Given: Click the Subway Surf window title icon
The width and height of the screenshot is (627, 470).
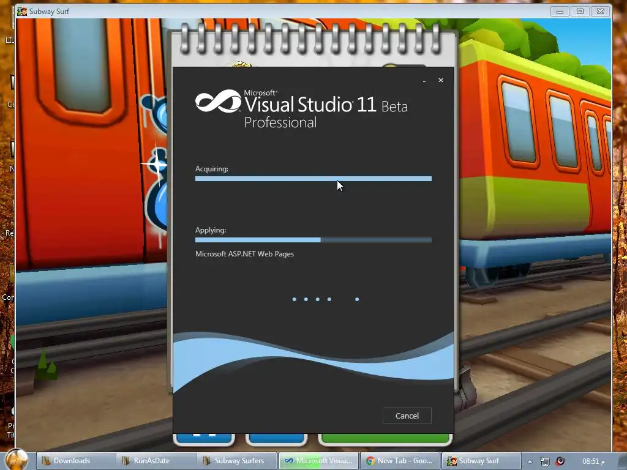Looking at the screenshot, I should click(x=21, y=11).
